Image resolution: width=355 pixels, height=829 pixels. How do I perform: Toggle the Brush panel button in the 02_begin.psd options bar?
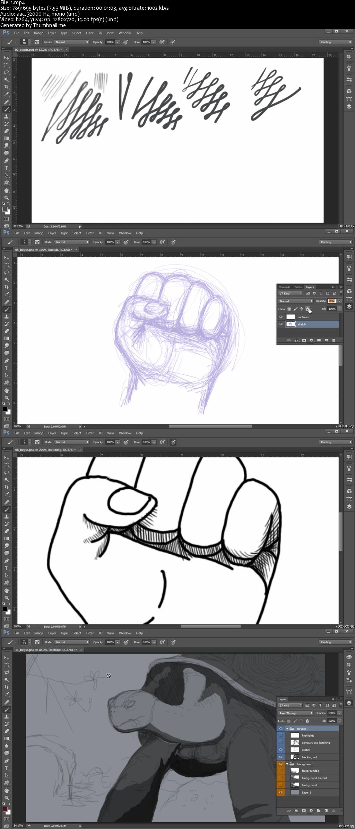coord(37,42)
